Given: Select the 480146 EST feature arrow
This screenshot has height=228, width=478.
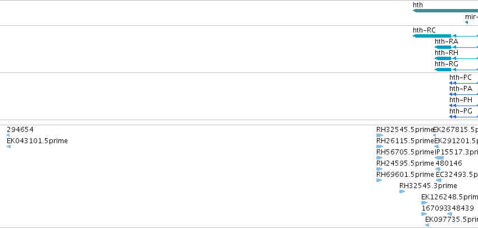Looking at the screenshot, I should click(438, 169).
